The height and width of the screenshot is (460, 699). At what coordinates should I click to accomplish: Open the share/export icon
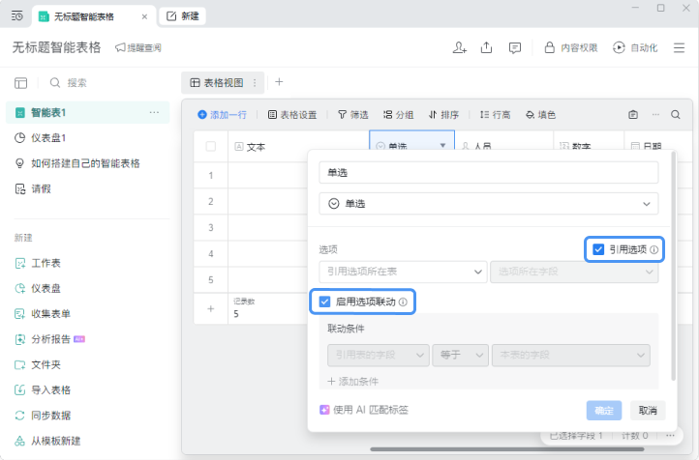(486, 47)
